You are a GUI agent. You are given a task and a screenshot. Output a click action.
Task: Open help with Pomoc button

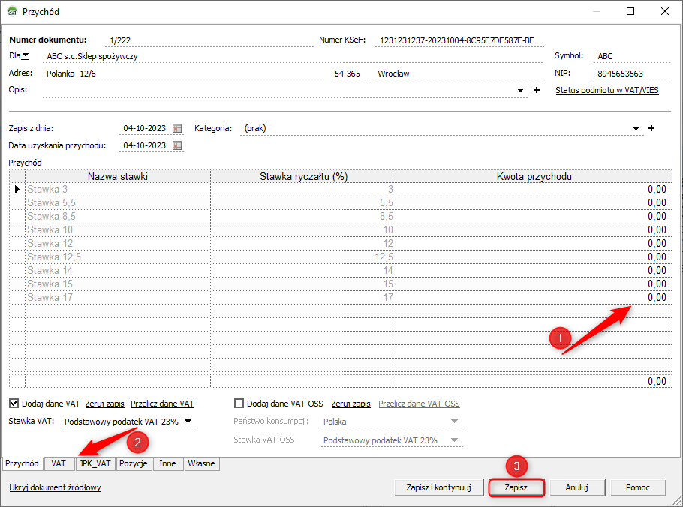pyautogui.click(x=638, y=487)
